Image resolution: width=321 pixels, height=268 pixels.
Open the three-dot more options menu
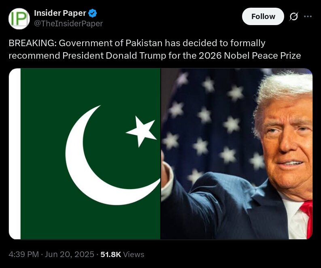pyautogui.click(x=308, y=16)
